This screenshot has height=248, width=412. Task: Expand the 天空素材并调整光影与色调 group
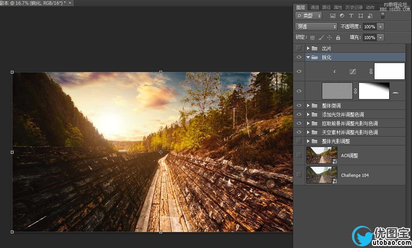click(308, 132)
